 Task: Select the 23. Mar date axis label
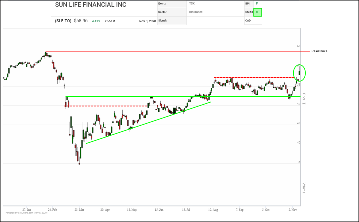(79, 210)
